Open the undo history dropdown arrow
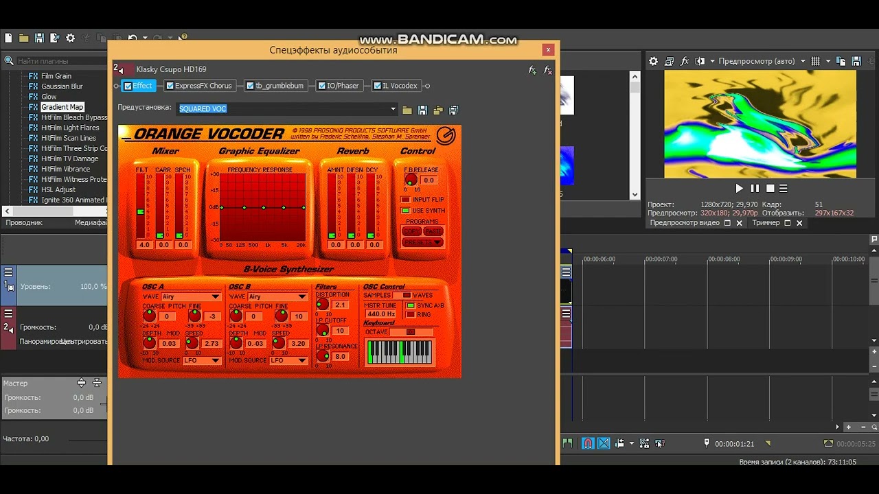This screenshot has height=494, width=879. (x=145, y=38)
